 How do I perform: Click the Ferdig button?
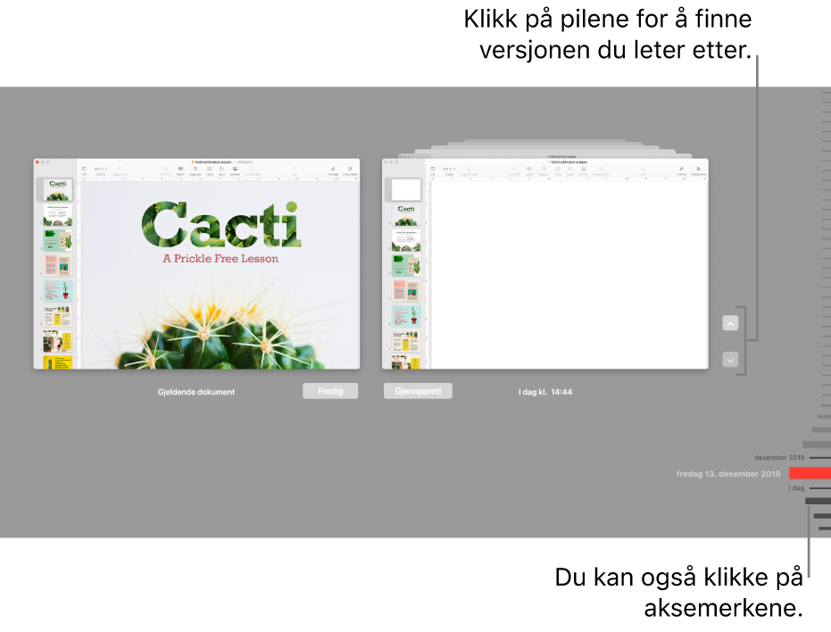click(330, 391)
